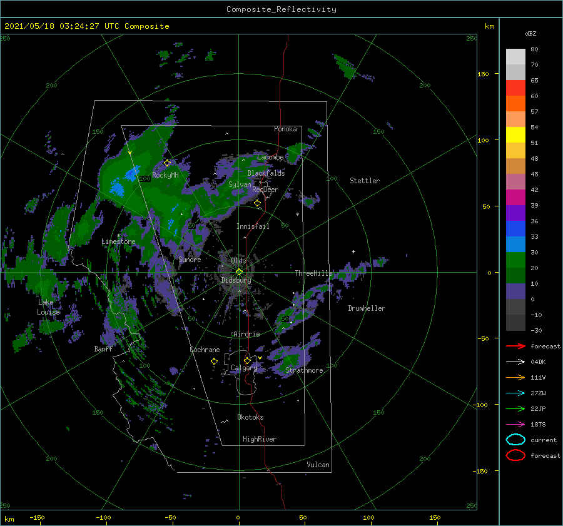This screenshot has height=526, width=563.
Task: Pick the dark green 10-20 dBZ swatch
Action: [515, 275]
